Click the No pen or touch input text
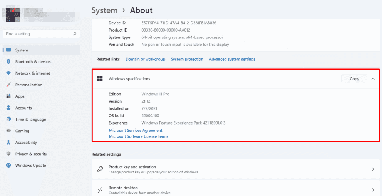This screenshot has height=196, width=382. (x=185, y=45)
